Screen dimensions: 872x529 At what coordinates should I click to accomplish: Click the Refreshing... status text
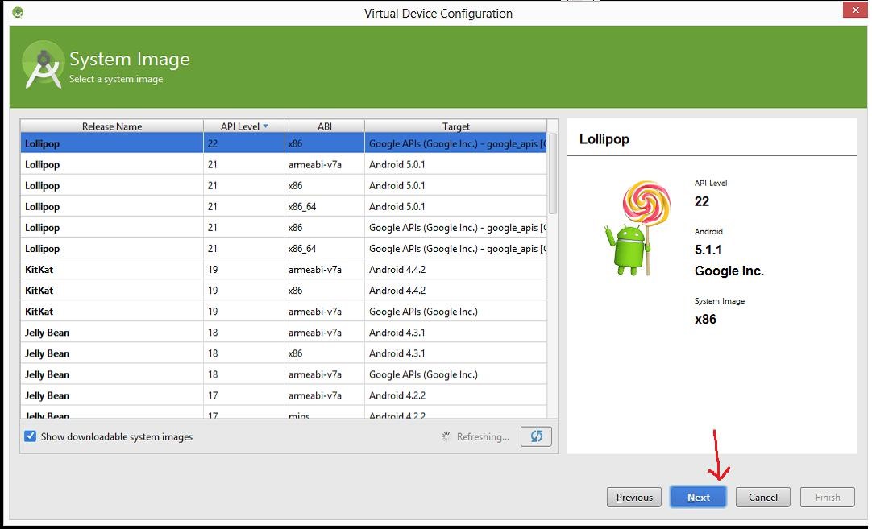[x=483, y=436]
